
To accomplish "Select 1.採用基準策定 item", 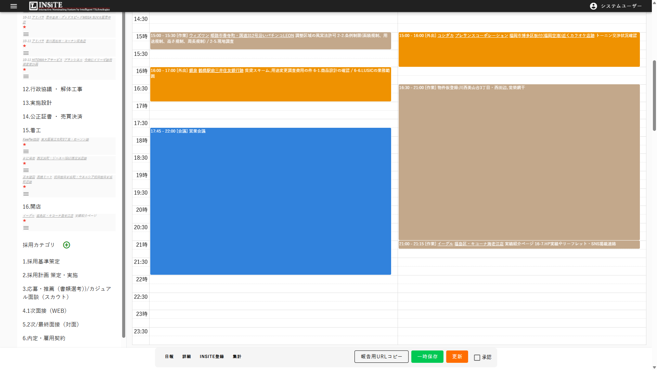I will 41,261.
